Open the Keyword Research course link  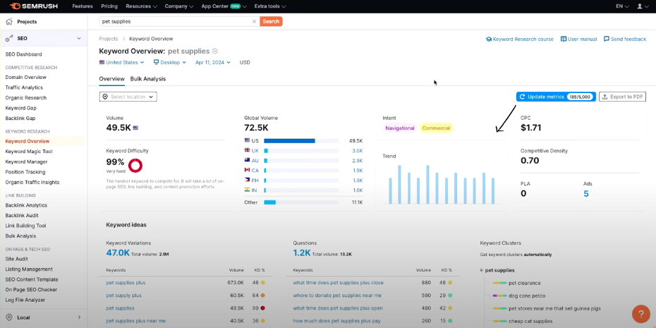tap(520, 40)
